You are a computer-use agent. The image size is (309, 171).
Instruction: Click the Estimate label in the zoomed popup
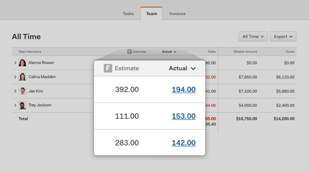[x=127, y=68]
